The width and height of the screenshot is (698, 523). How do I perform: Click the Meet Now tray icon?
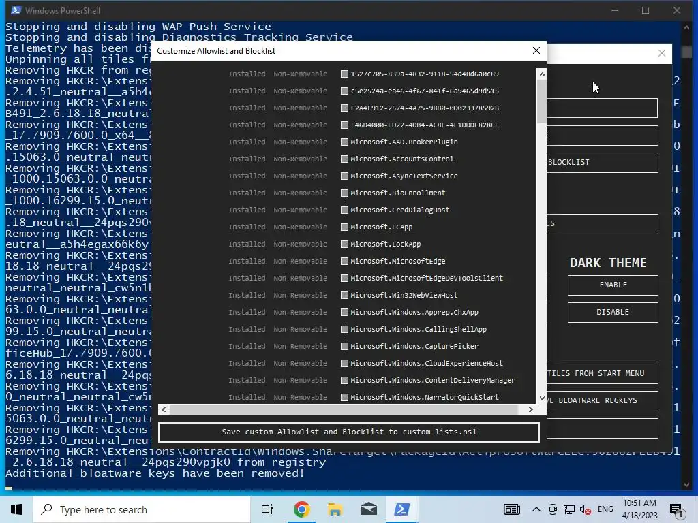pyautogui.click(x=553, y=509)
